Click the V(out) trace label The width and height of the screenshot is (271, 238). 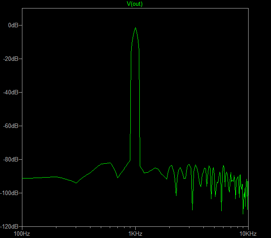coord(135,4)
